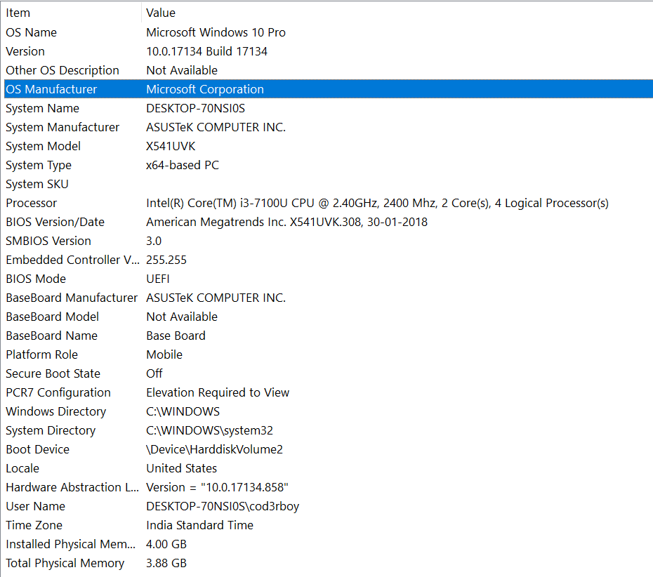Select the OS Name row
Image resolution: width=653 pixels, height=577 pixels.
pyautogui.click(x=328, y=32)
